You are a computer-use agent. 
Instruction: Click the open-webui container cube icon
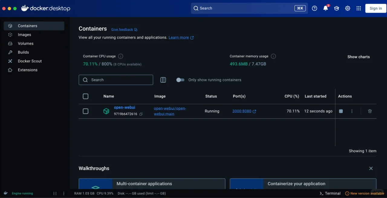coord(106,111)
